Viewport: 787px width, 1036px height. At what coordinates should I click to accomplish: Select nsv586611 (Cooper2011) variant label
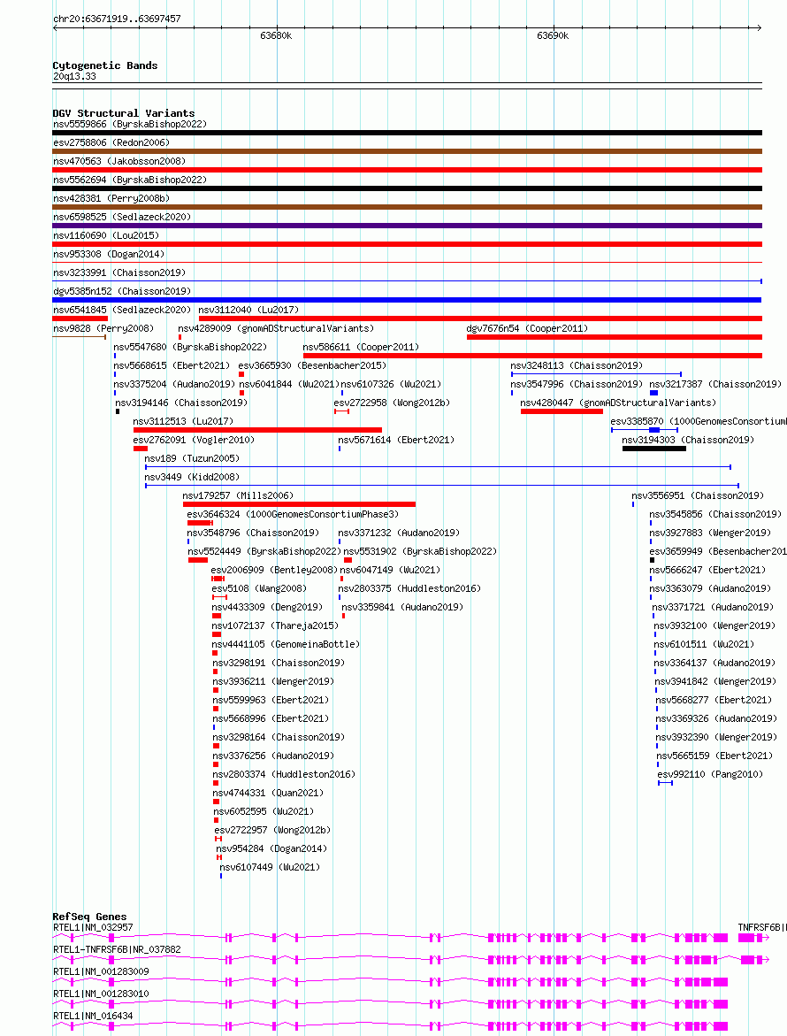tap(361, 347)
